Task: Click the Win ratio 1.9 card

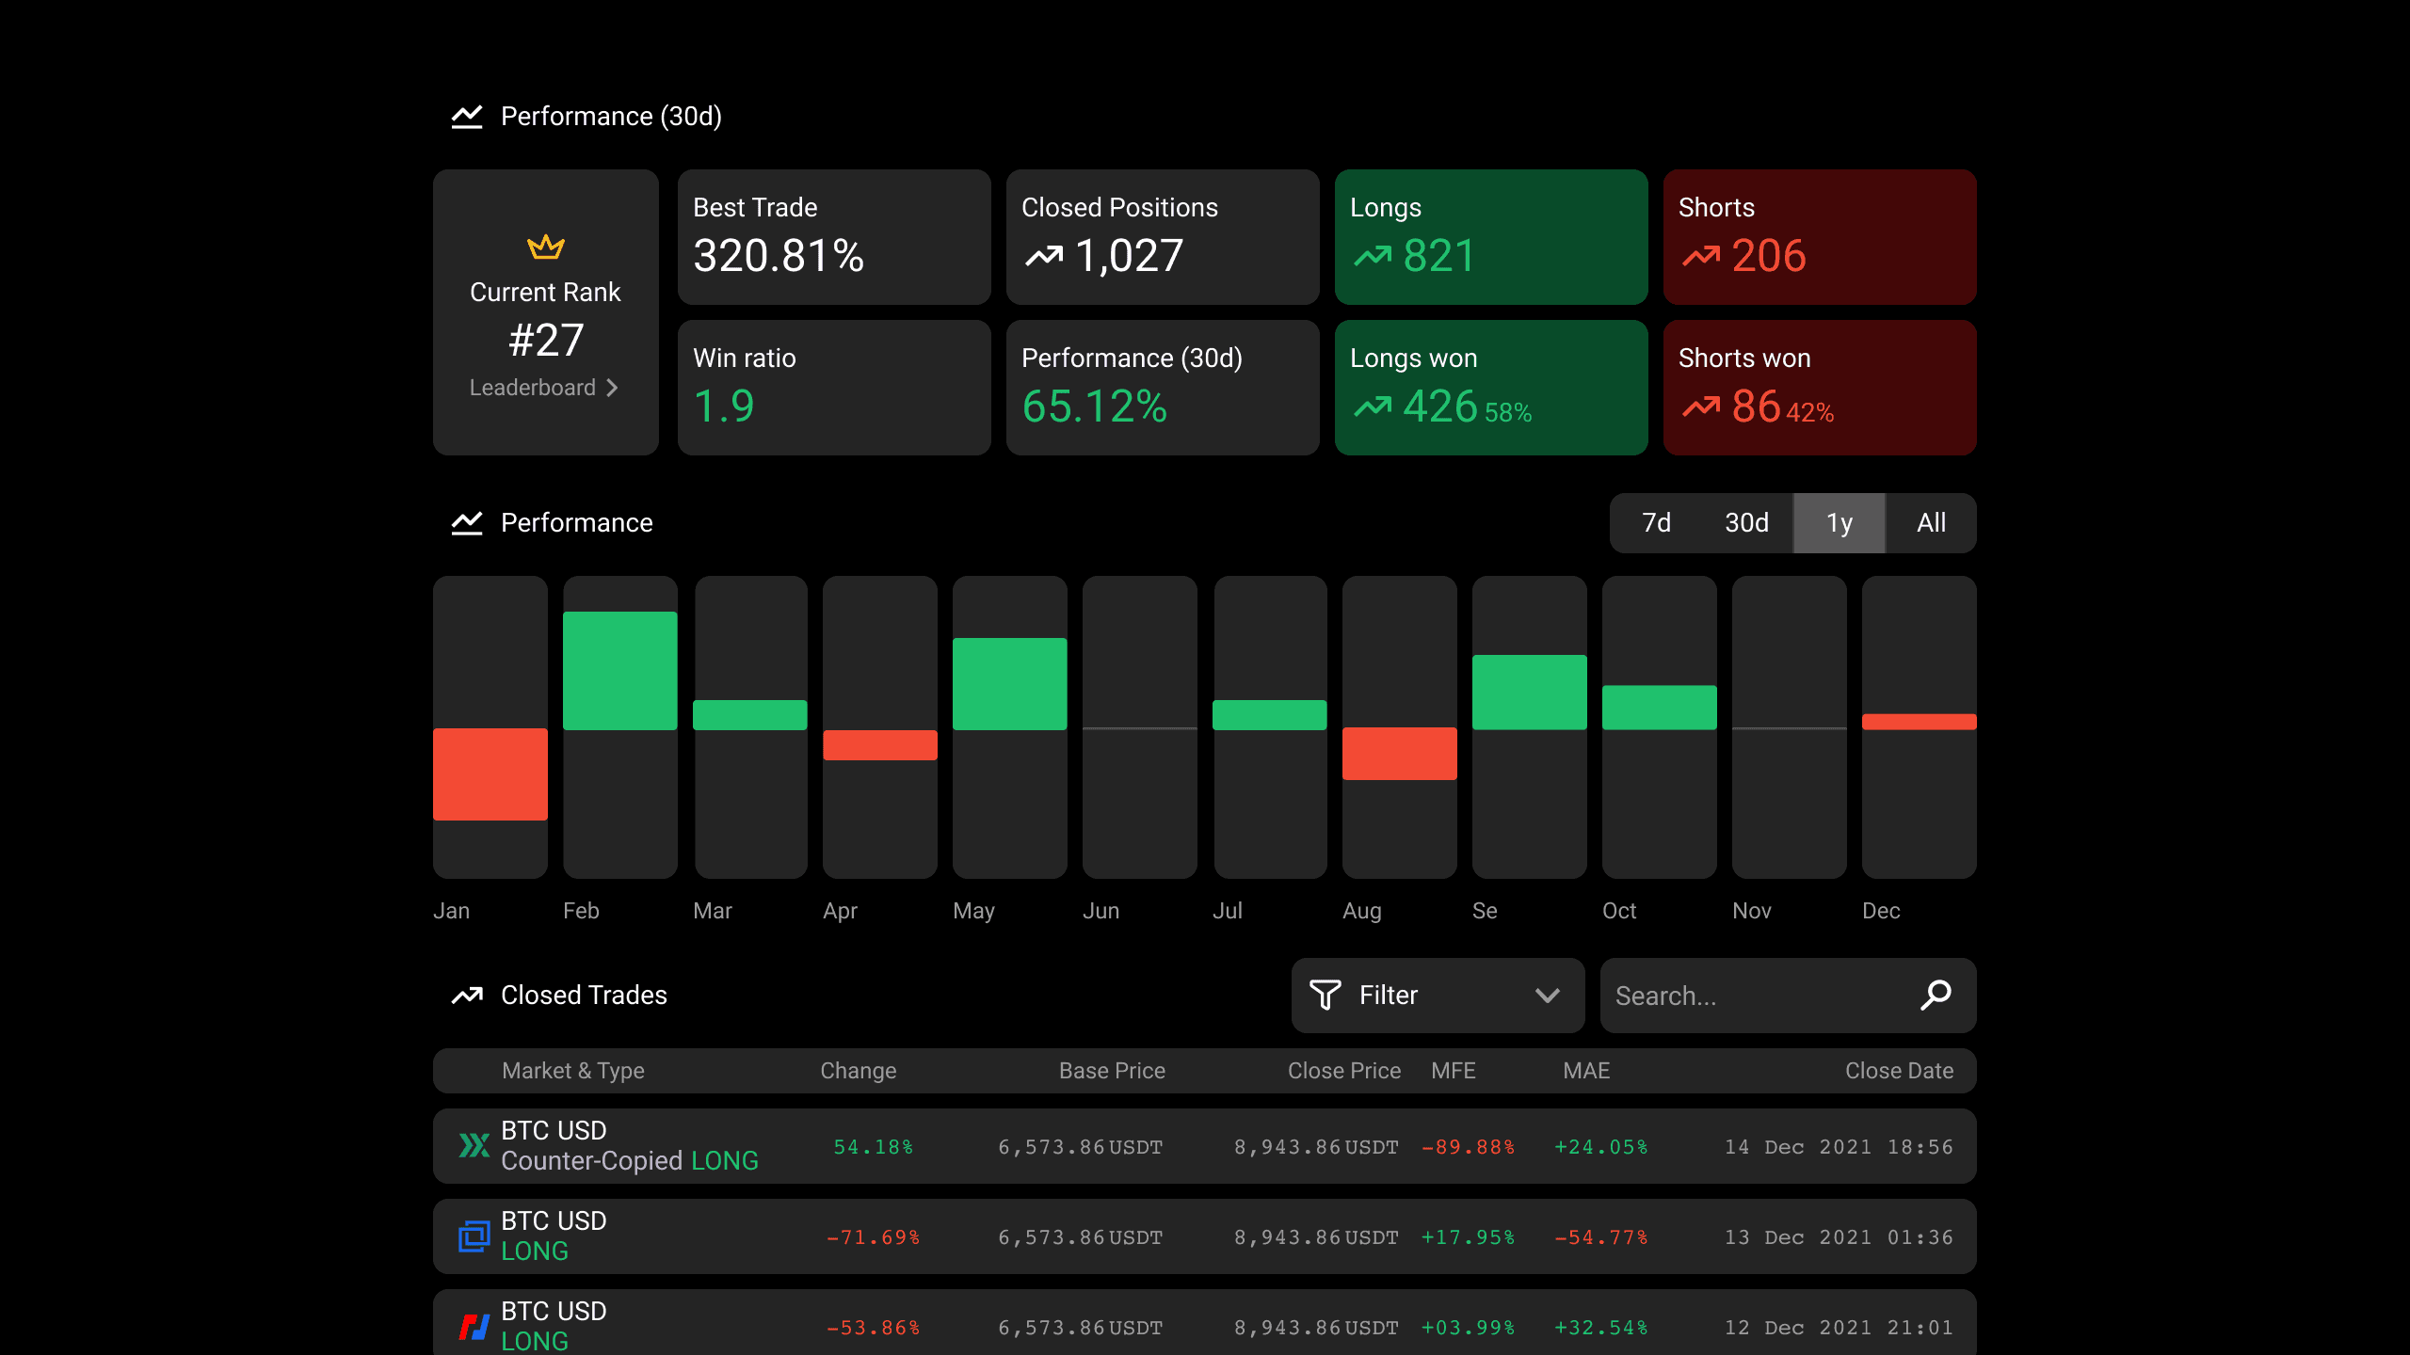Action: click(834, 388)
